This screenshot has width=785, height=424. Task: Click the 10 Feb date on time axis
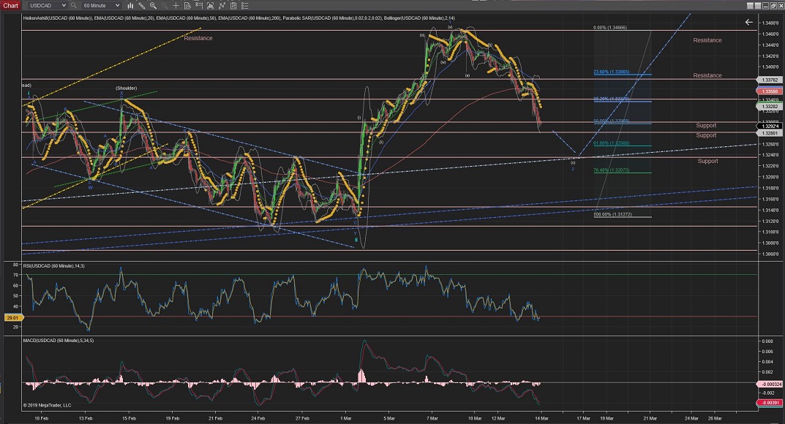click(41, 418)
